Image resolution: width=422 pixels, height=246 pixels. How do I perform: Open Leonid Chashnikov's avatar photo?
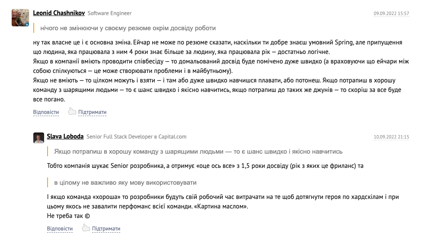coord(20,17)
